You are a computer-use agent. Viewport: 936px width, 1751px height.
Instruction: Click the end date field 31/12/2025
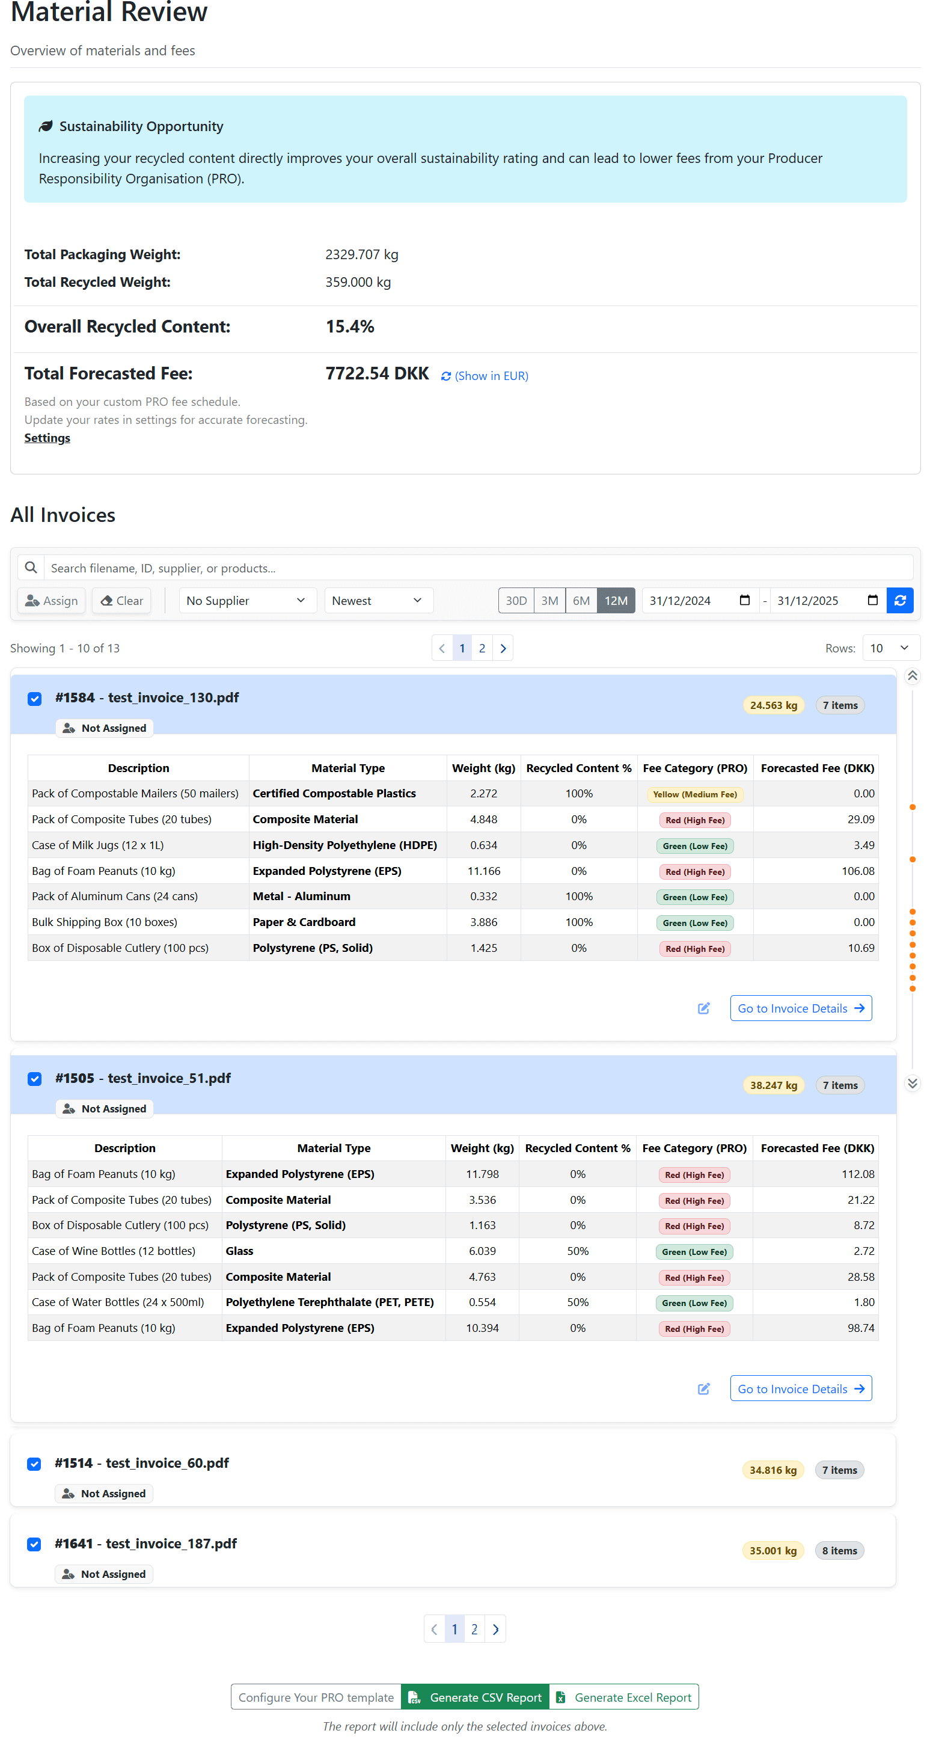(828, 600)
